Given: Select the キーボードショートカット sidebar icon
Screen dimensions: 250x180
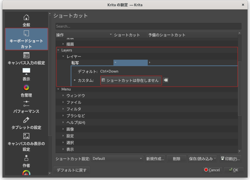Looking at the screenshot, I should (26, 34).
